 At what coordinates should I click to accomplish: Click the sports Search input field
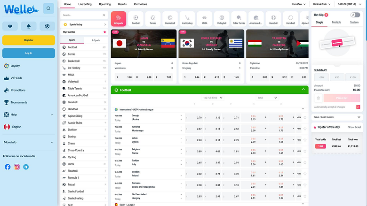click(x=84, y=15)
